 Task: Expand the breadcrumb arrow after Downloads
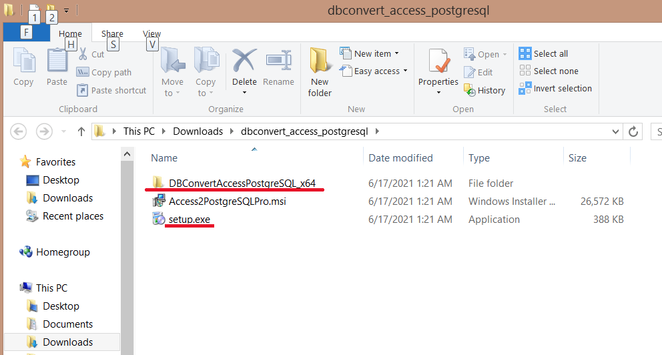[232, 131]
